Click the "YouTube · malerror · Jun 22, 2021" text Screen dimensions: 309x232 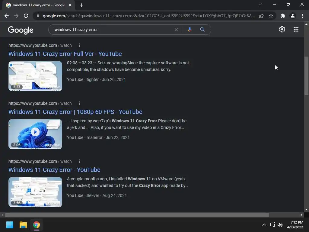pos(98,137)
